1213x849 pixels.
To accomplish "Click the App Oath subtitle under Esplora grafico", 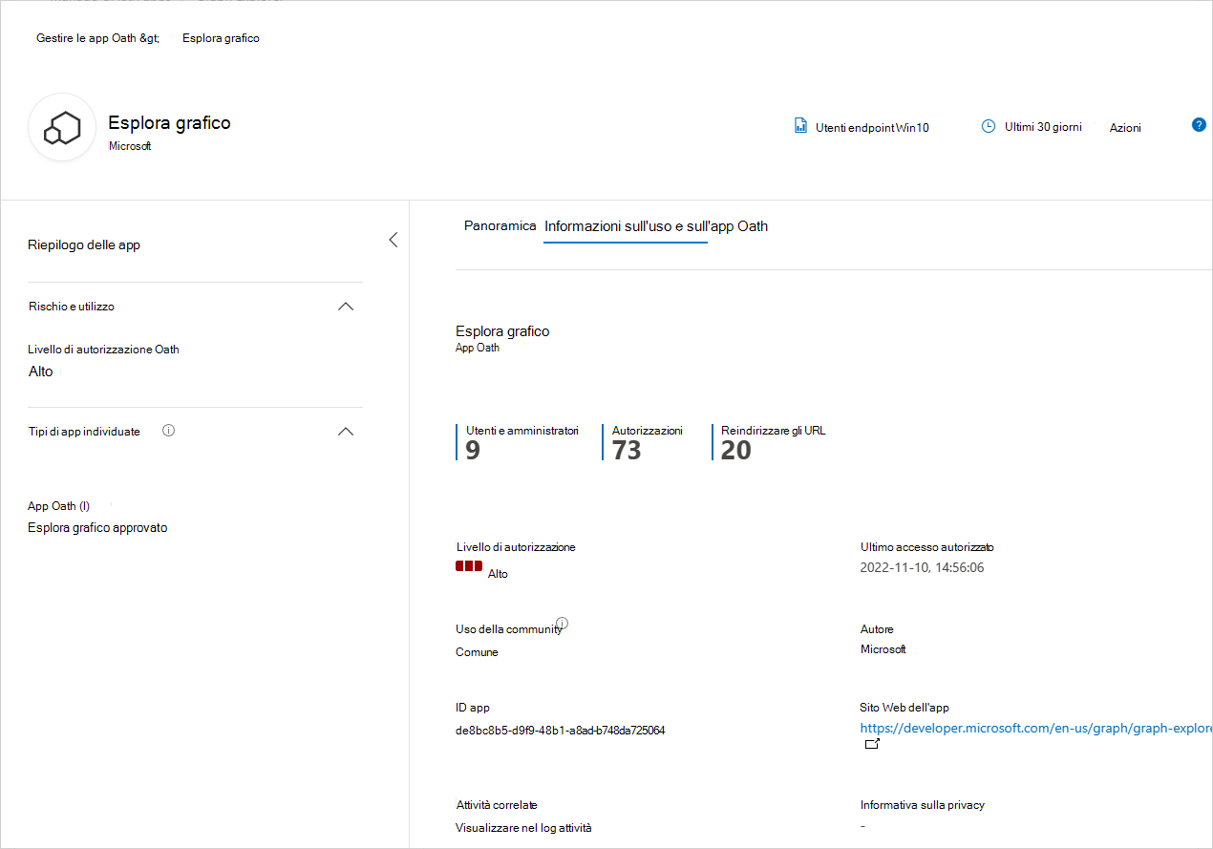I will click(x=478, y=348).
